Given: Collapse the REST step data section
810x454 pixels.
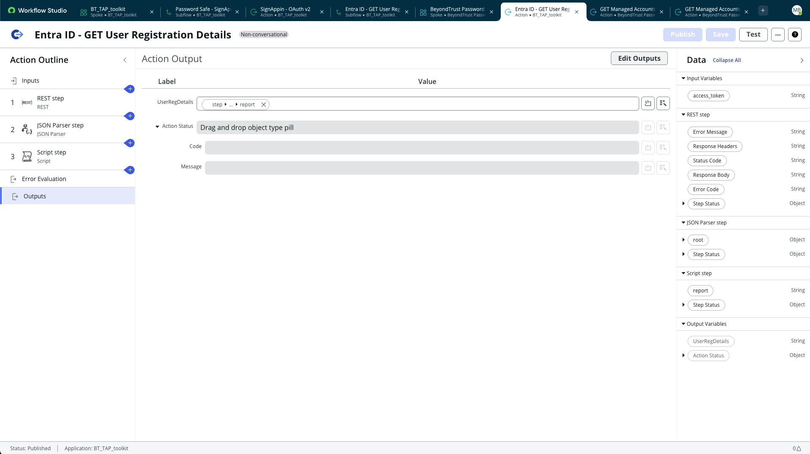Looking at the screenshot, I should (x=683, y=115).
